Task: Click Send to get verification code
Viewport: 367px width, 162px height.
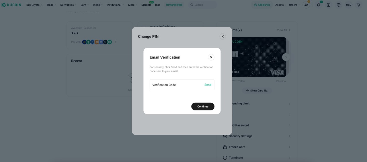Action: 208,85
